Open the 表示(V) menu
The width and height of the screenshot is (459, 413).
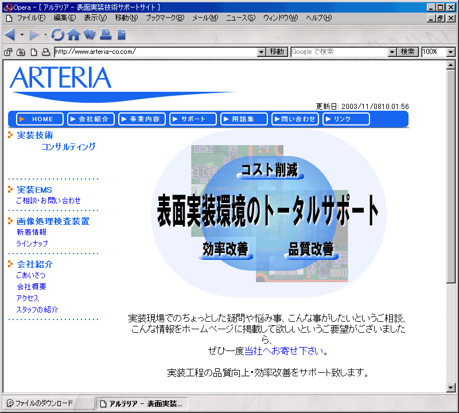[x=95, y=18]
